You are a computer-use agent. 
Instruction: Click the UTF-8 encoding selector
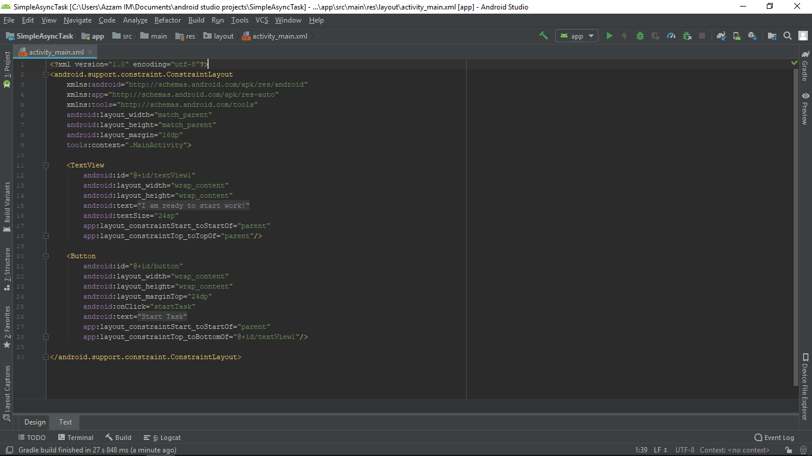point(685,450)
